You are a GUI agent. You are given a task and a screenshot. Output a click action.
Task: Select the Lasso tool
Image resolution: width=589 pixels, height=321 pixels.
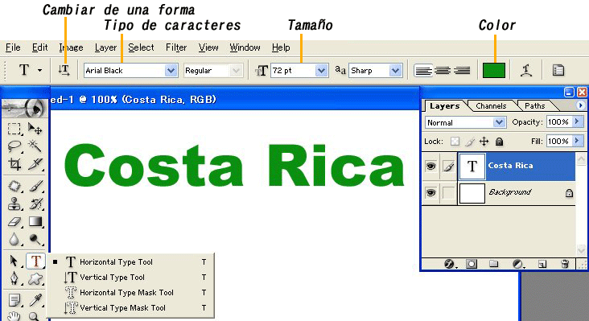(14, 146)
